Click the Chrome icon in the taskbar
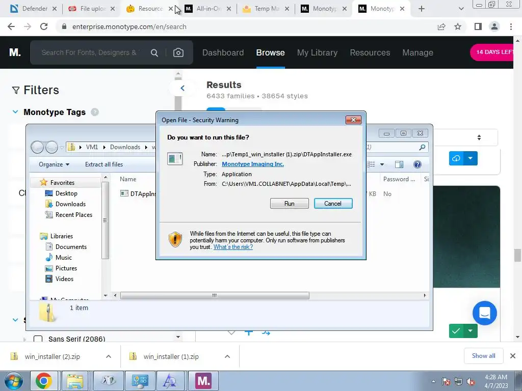 coord(44,381)
